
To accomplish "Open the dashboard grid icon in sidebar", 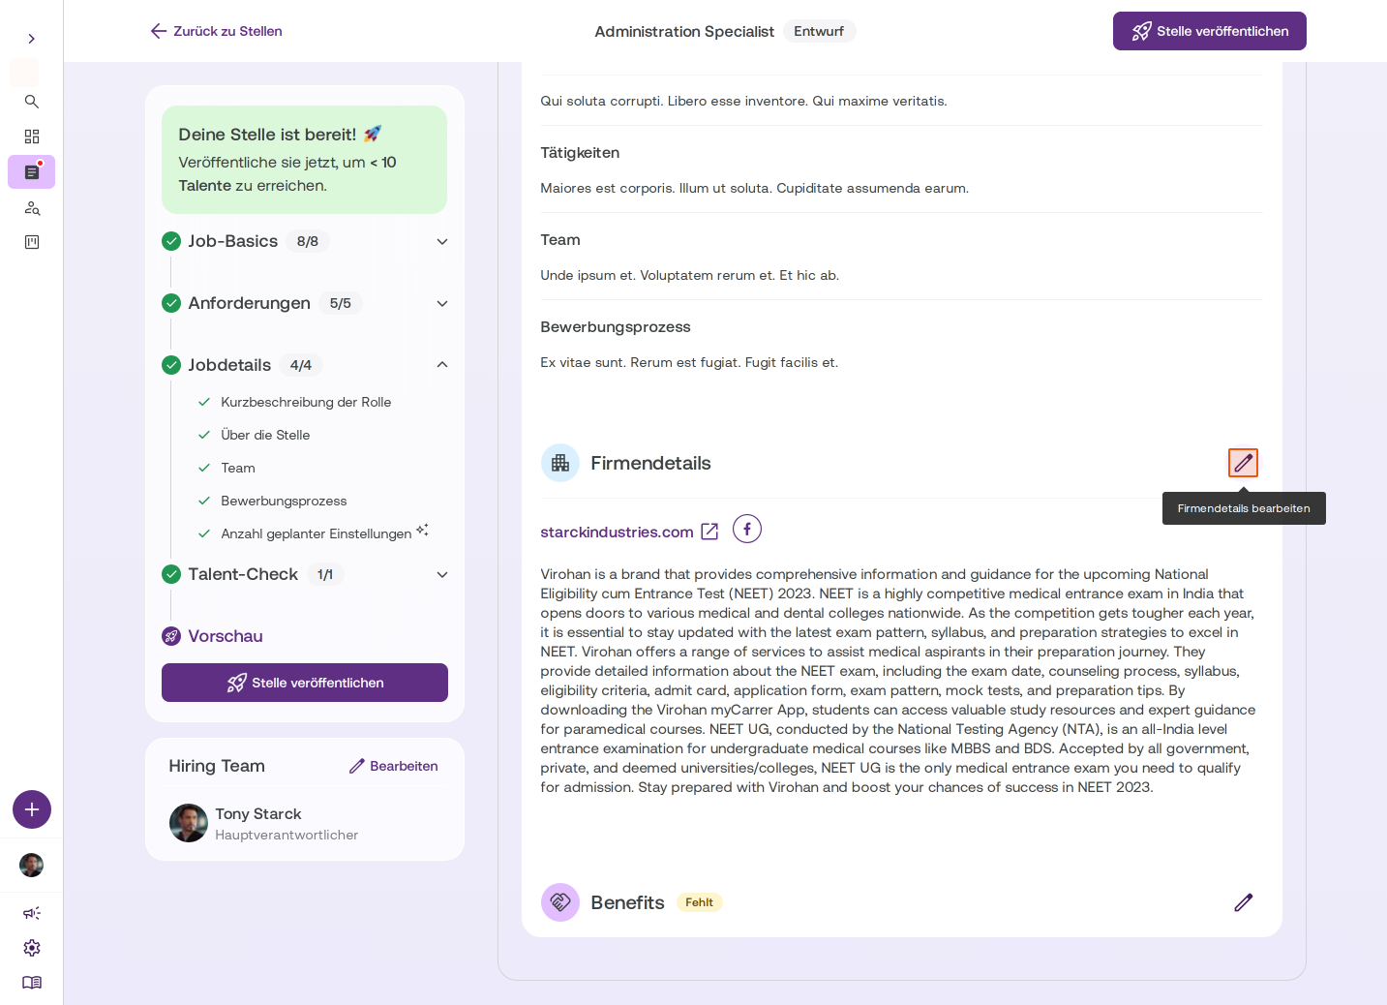I will pos(32,137).
